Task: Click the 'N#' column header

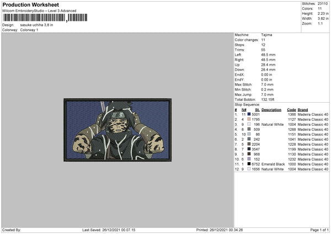Action: [x=244, y=110]
